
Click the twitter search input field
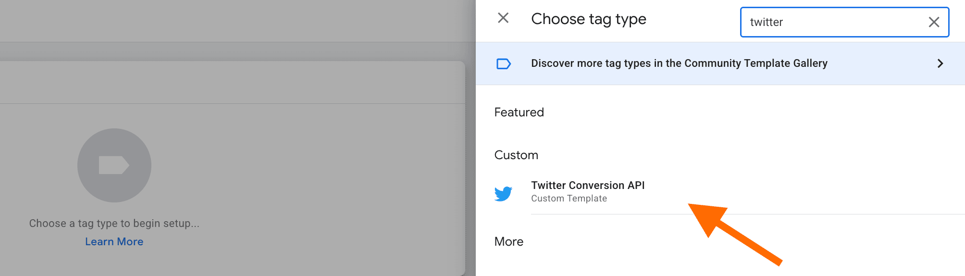(x=844, y=22)
